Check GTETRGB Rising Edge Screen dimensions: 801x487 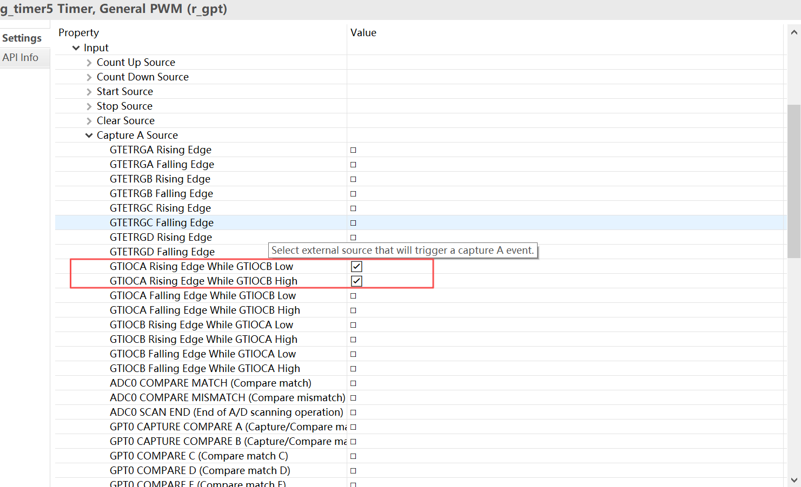click(353, 179)
